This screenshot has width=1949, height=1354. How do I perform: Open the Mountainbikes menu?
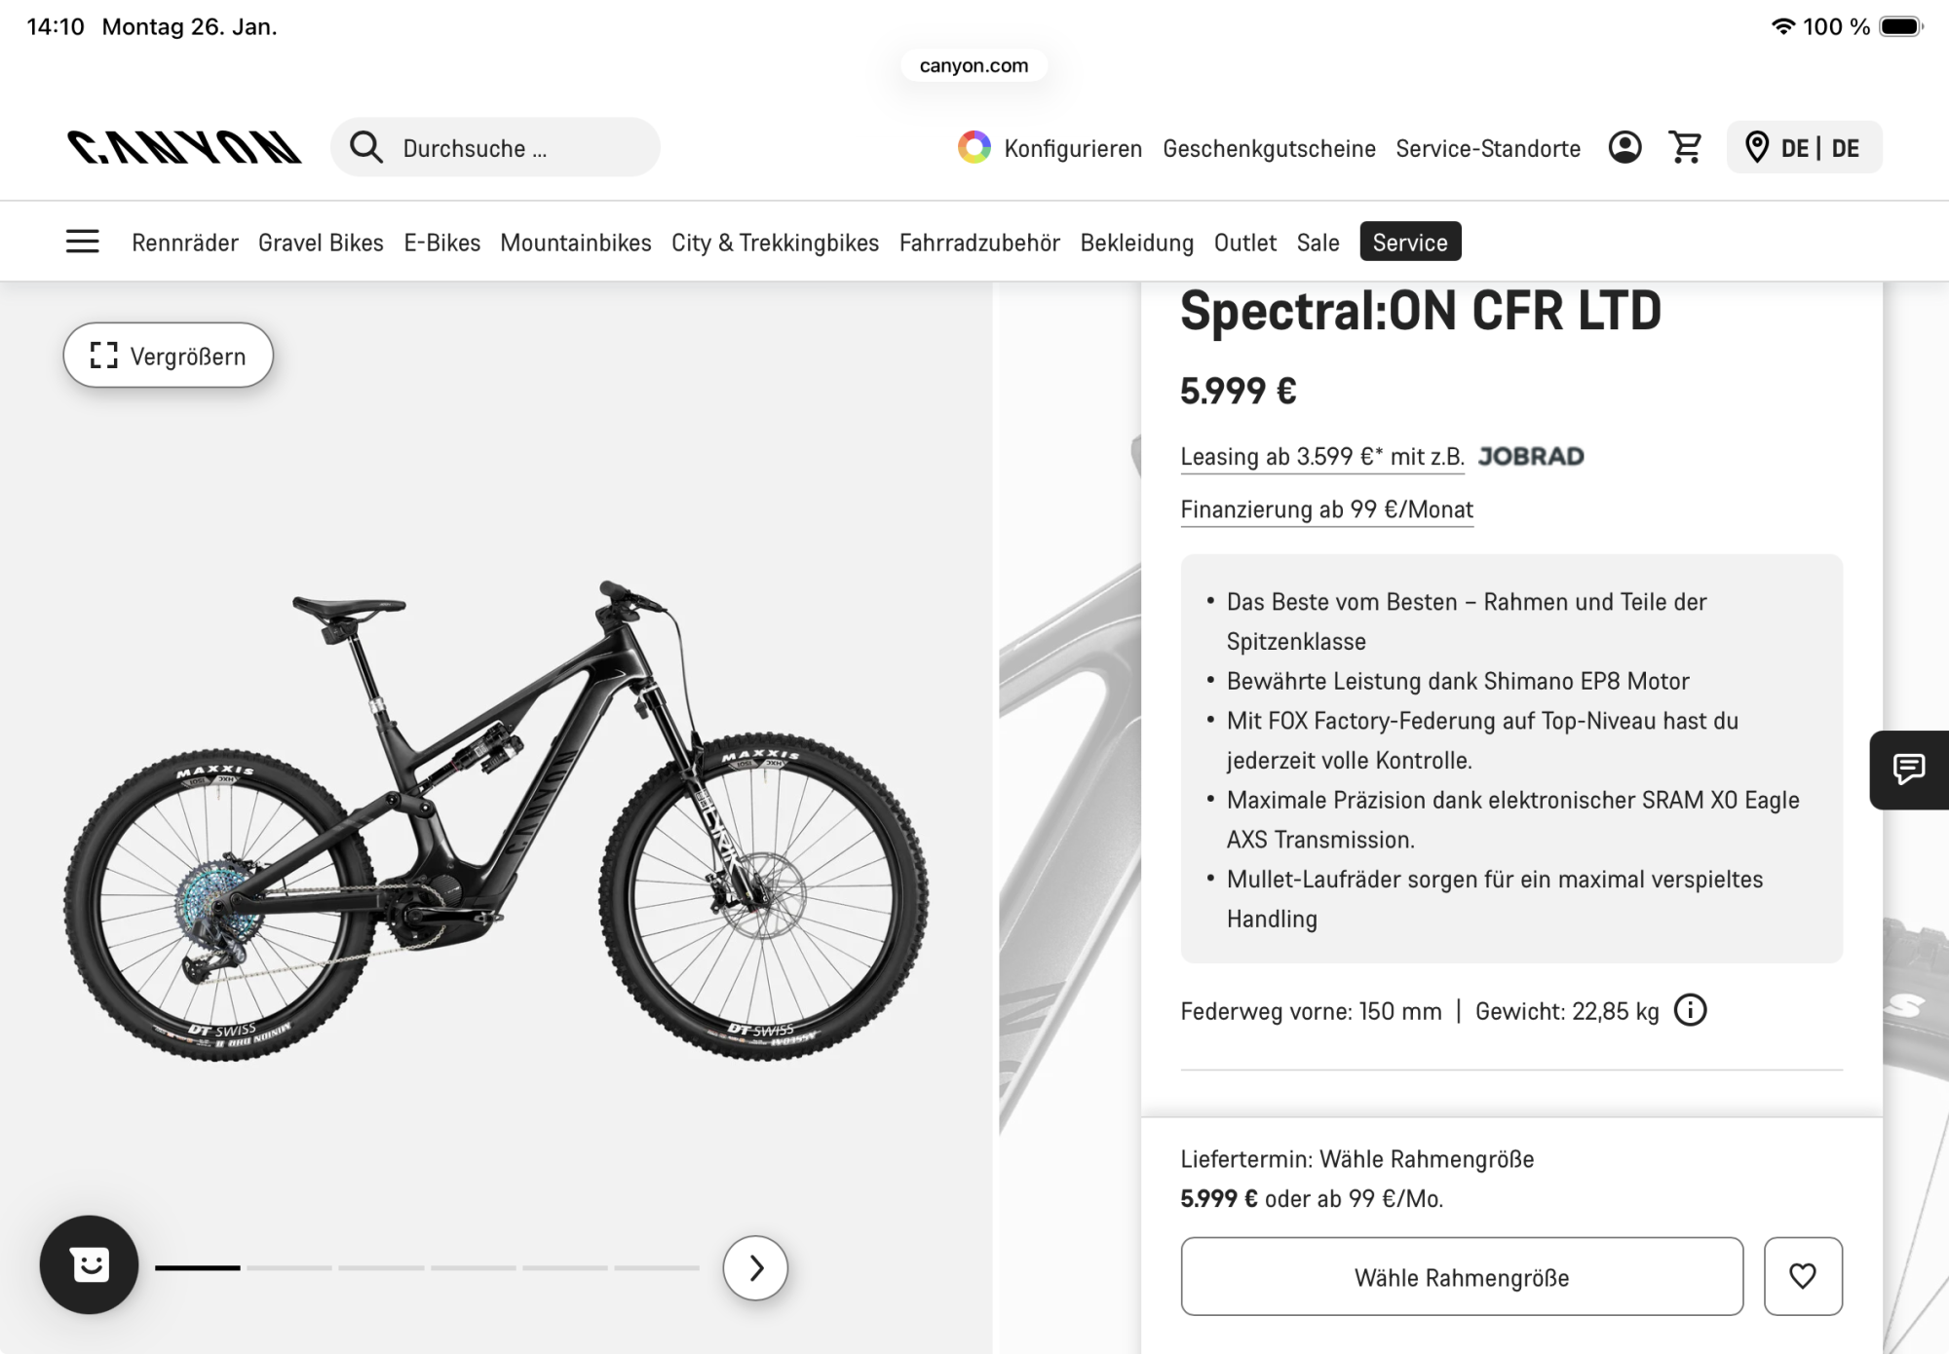tap(575, 243)
